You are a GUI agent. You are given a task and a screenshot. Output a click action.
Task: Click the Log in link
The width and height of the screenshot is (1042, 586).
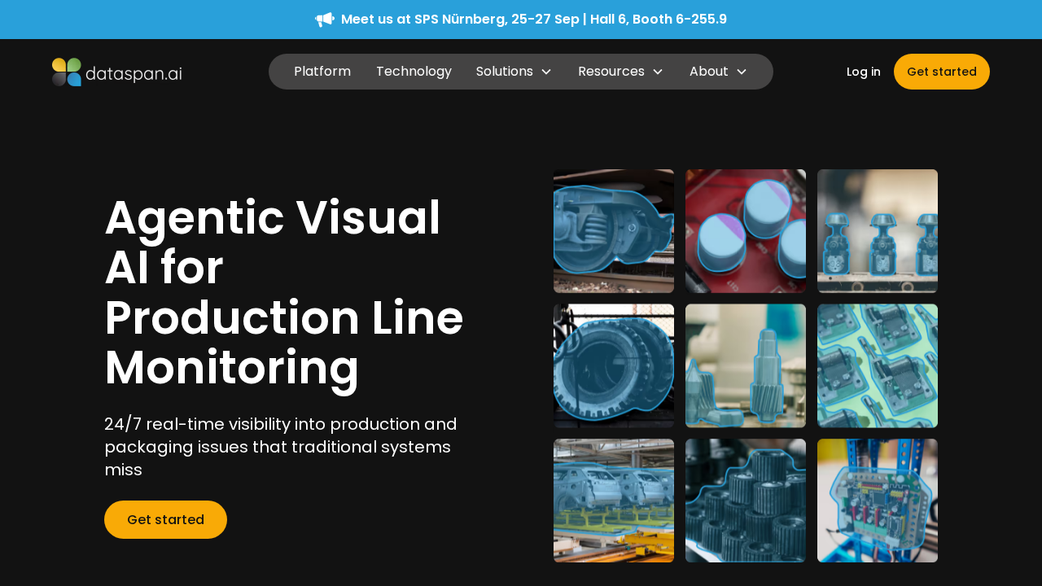(863, 72)
